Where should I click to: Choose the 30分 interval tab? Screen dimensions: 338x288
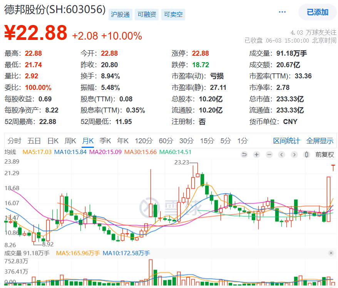pyautogui.click(x=187, y=141)
